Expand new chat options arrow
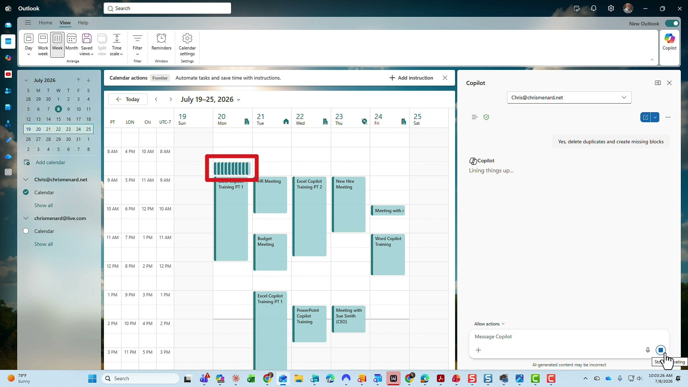This screenshot has width=688, height=387. click(x=655, y=117)
